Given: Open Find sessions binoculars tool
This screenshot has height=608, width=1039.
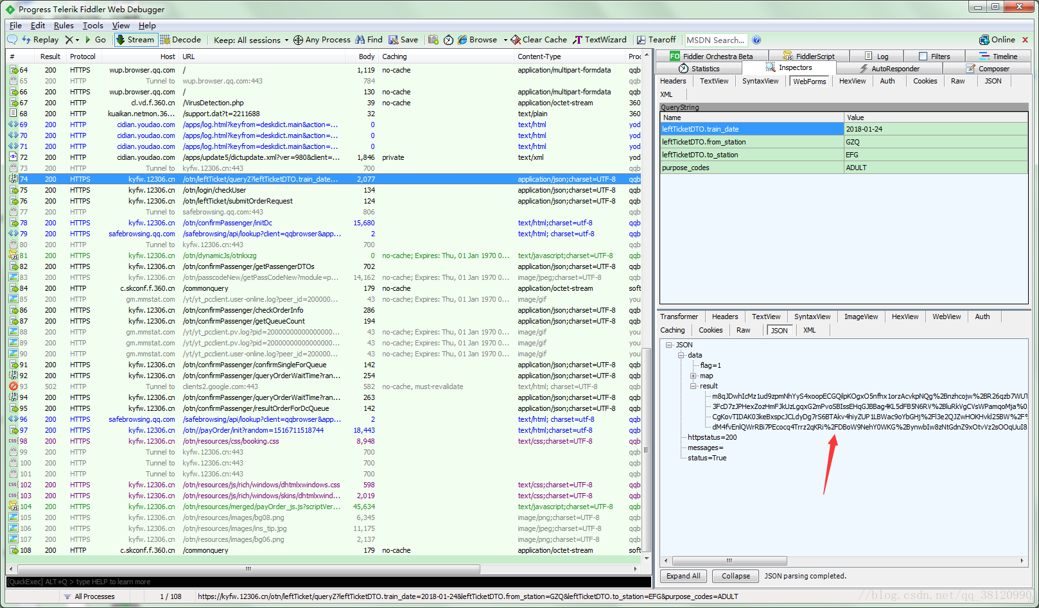Looking at the screenshot, I should click(369, 40).
